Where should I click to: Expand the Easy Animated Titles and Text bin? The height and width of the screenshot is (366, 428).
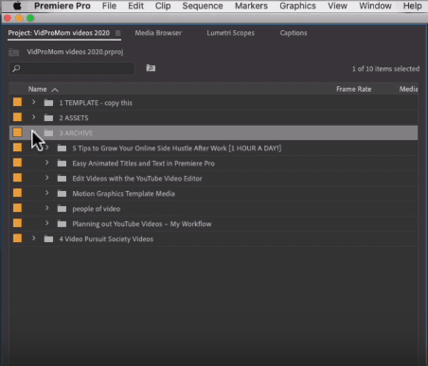click(x=47, y=163)
